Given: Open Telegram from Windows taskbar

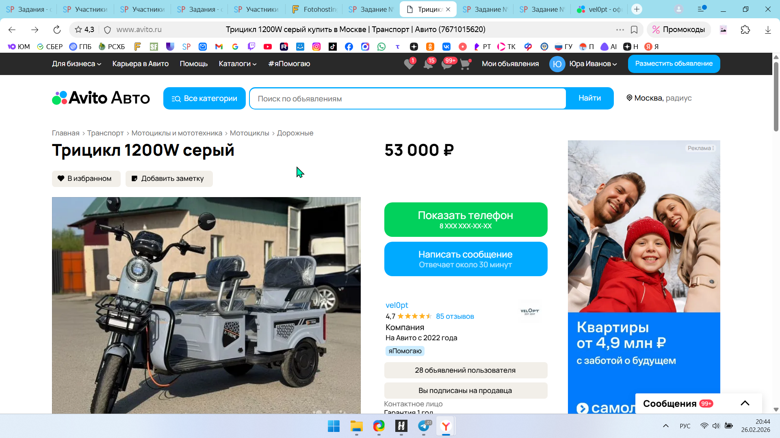Looking at the screenshot, I should coord(424,426).
